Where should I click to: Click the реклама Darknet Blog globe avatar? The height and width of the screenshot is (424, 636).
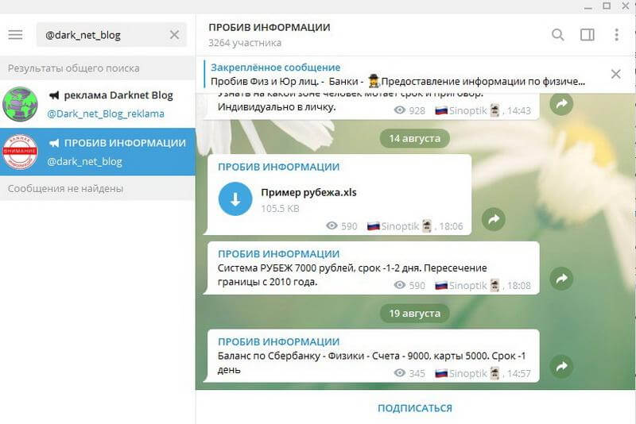20,104
